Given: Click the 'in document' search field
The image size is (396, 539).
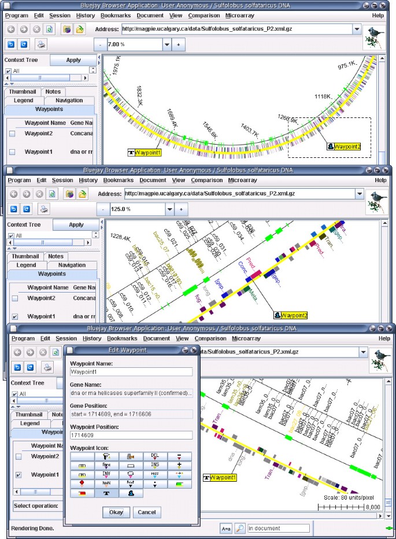Looking at the screenshot, I should [x=278, y=529].
